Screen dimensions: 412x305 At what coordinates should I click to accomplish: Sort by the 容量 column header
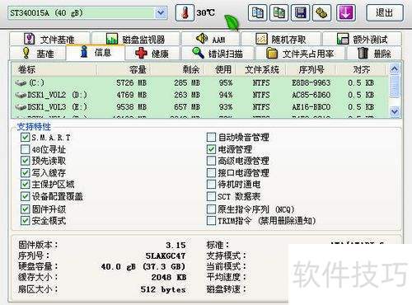[x=124, y=69]
